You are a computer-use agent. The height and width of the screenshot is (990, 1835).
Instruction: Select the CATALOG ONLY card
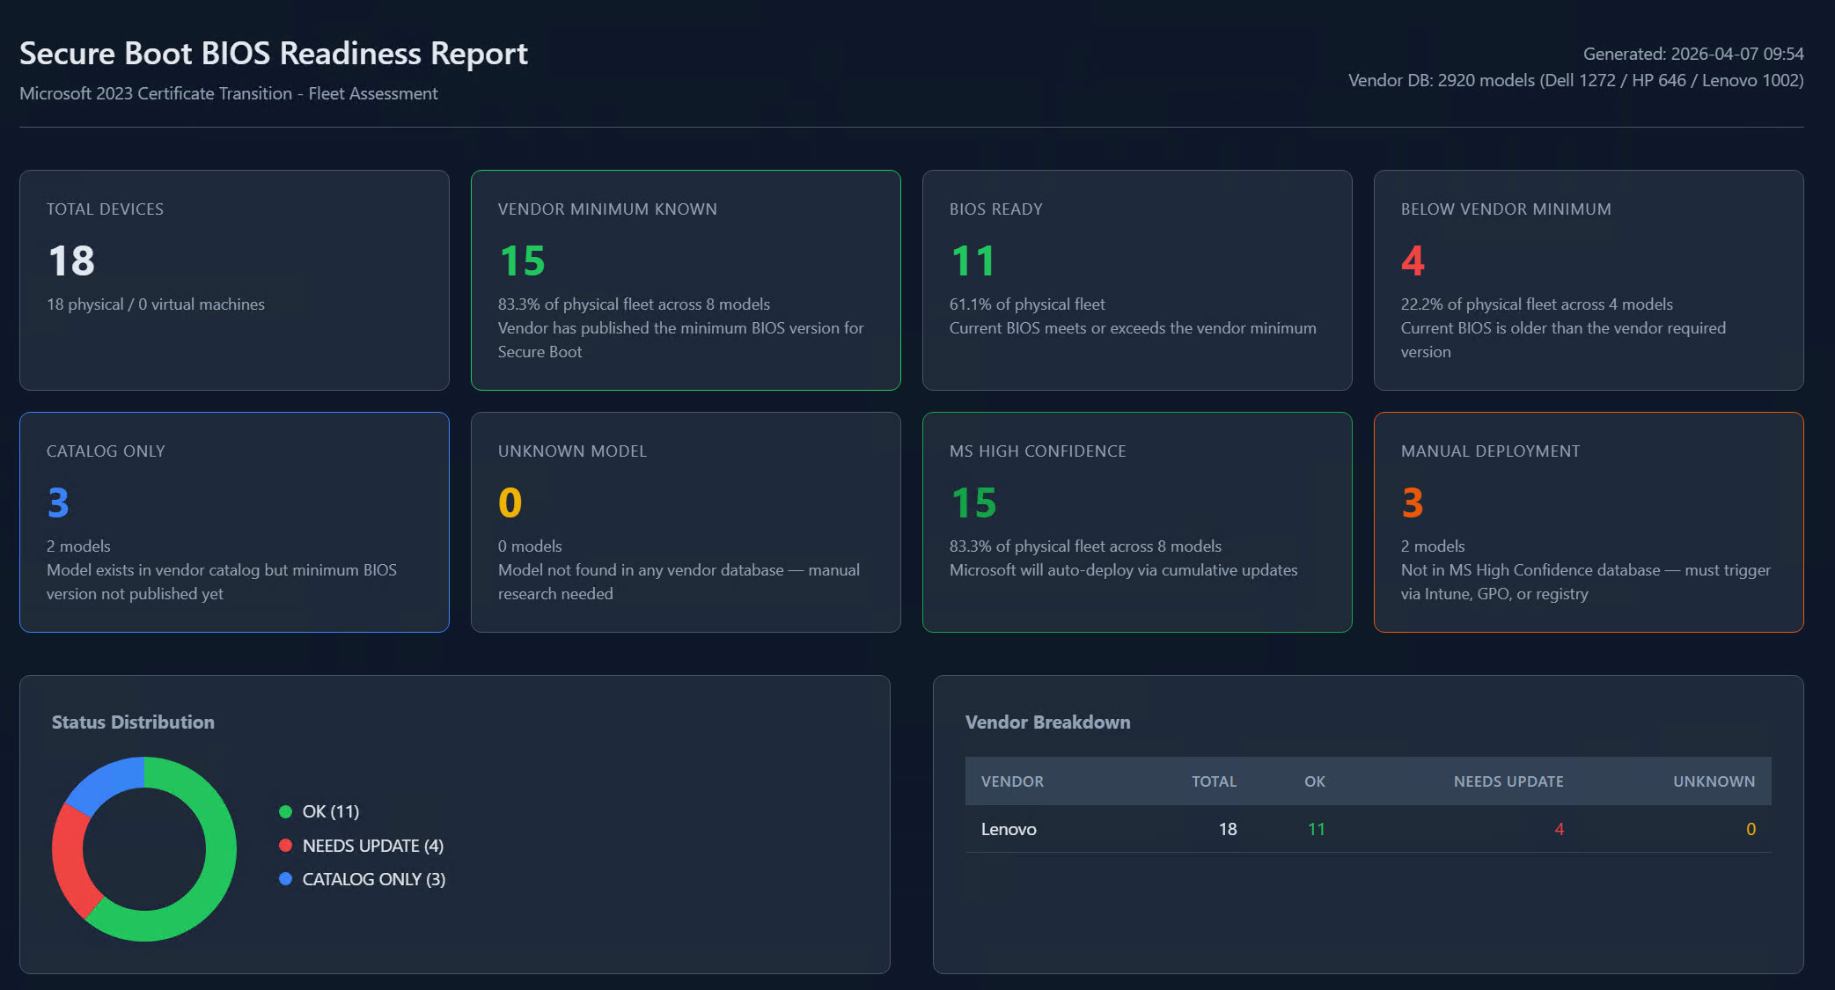click(x=233, y=522)
